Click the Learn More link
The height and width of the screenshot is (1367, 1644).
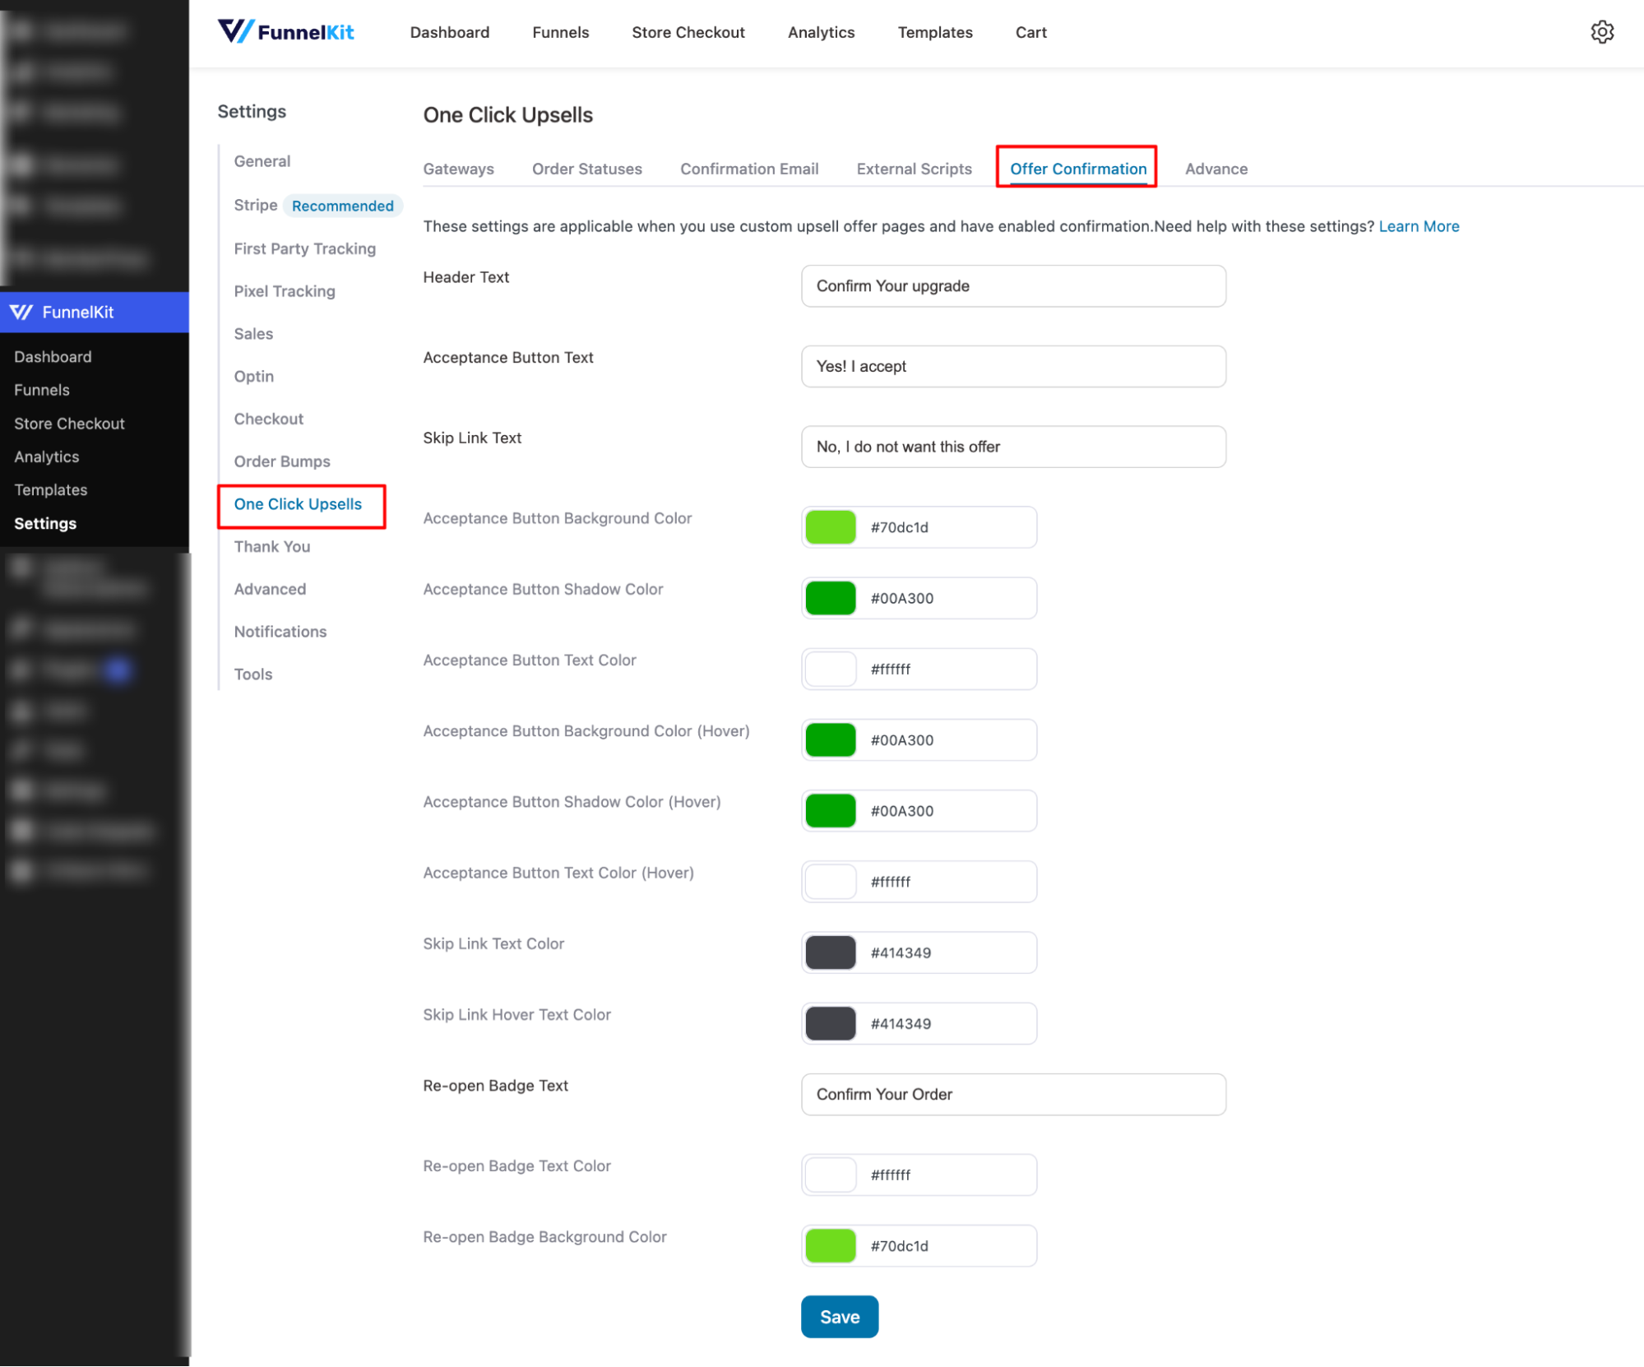1418,226
